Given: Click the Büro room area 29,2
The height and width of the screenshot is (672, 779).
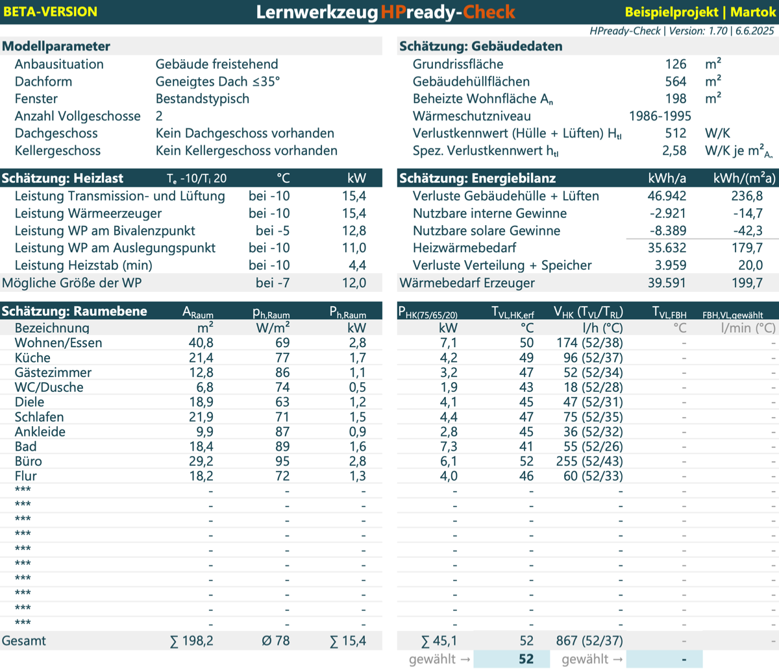Looking at the screenshot, I should point(201,461).
